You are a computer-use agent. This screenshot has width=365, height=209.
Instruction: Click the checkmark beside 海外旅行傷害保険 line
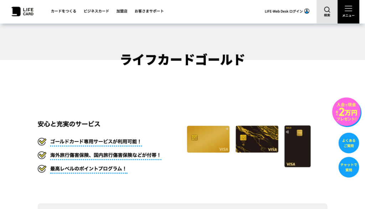pos(42,155)
